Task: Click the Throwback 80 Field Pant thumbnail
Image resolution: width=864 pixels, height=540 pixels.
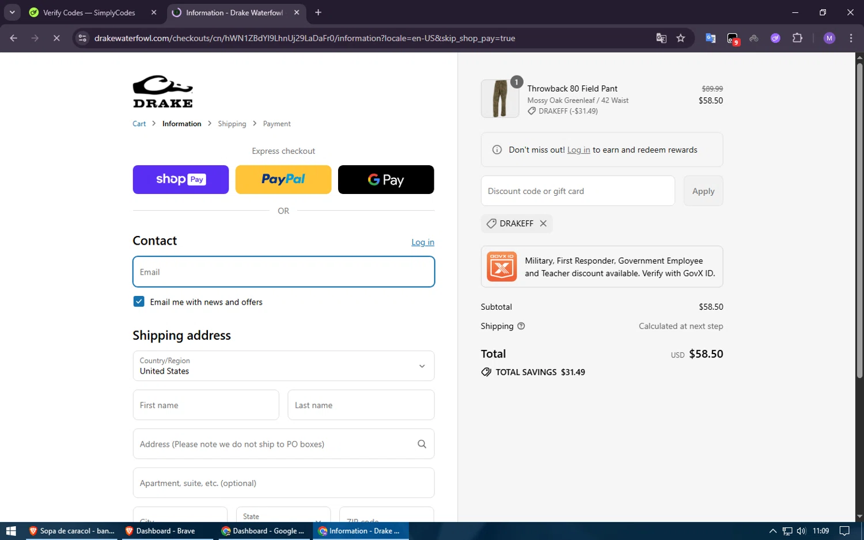Action: (x=500, y=98)
